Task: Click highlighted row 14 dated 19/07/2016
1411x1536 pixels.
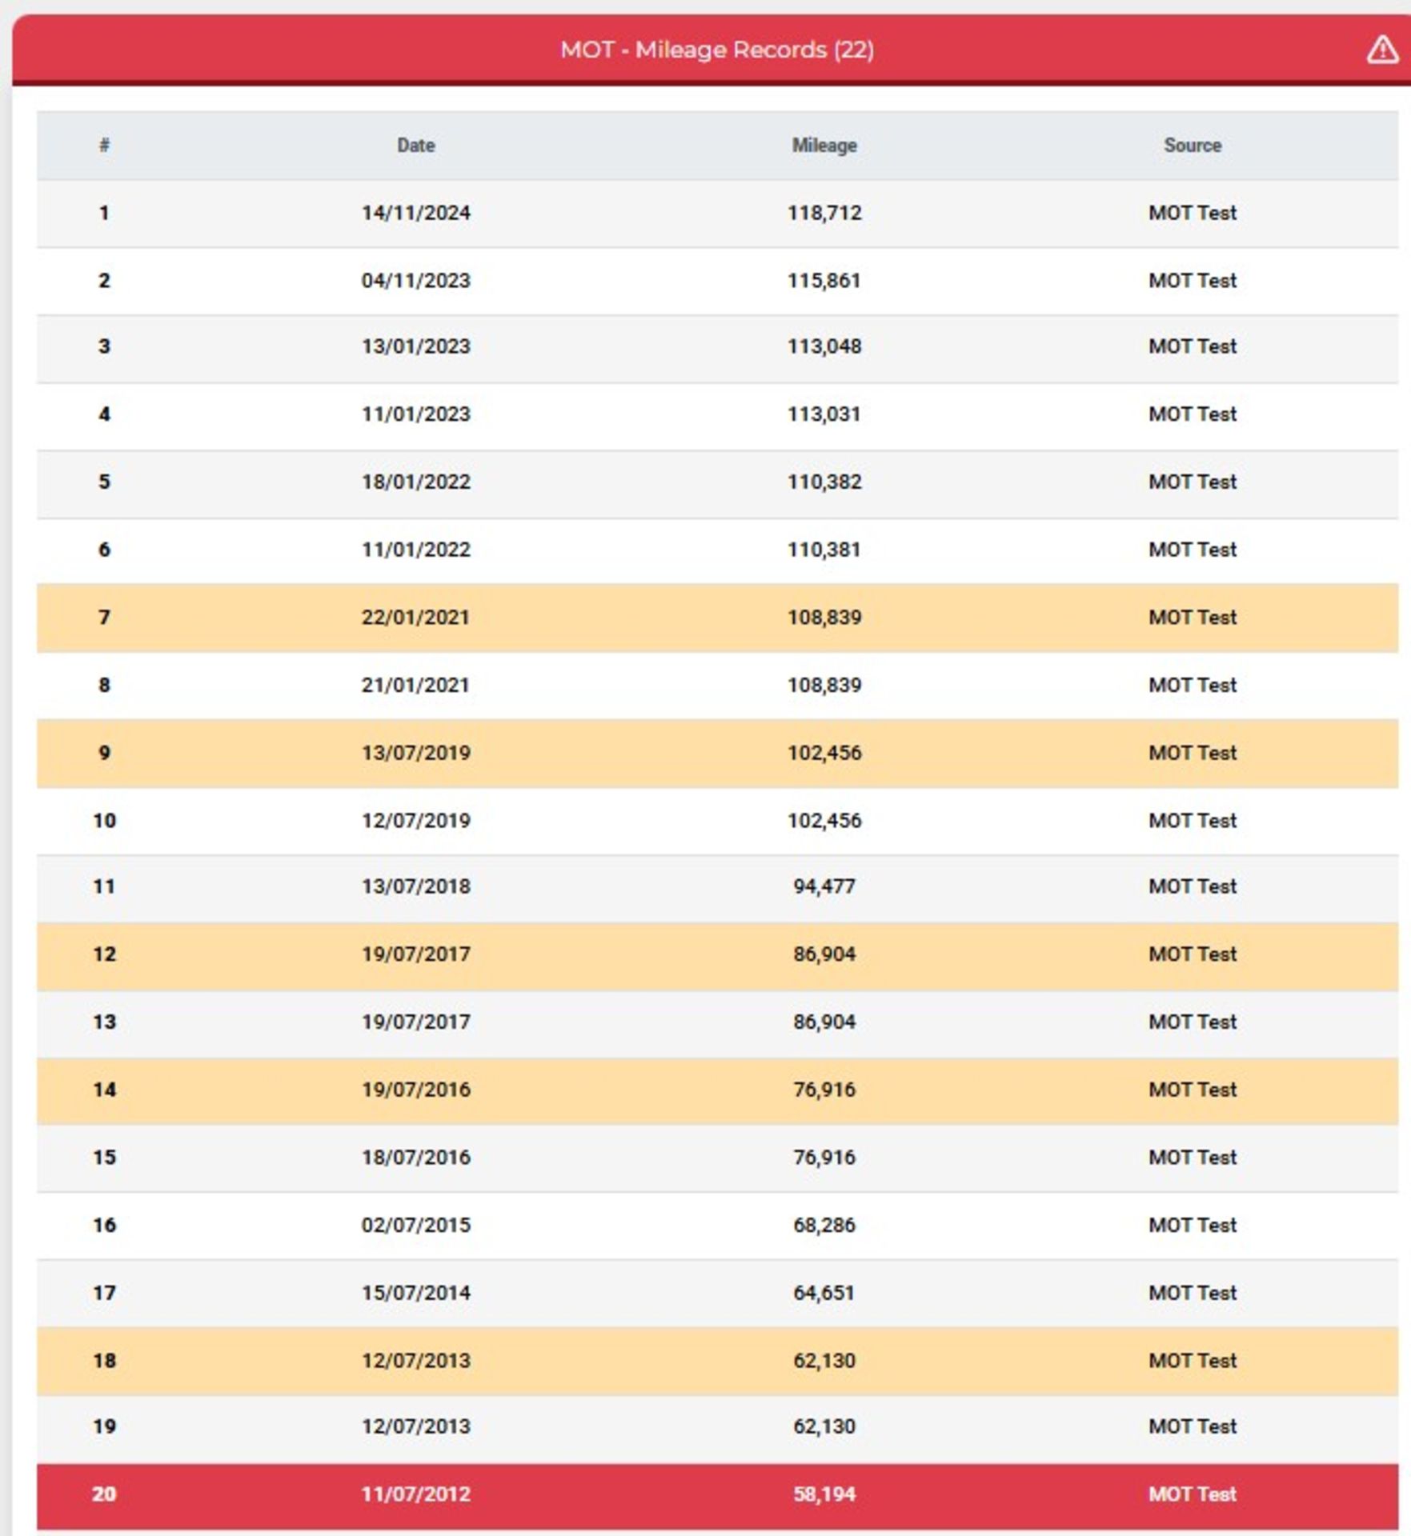Action: pyautogui.click(x=717, y=1090)
